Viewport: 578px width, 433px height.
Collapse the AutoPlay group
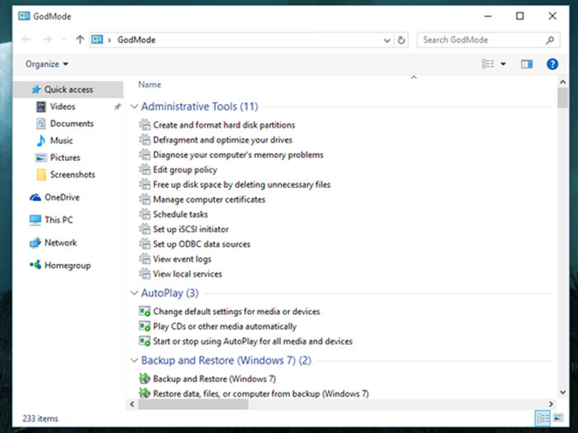[134, 293]
